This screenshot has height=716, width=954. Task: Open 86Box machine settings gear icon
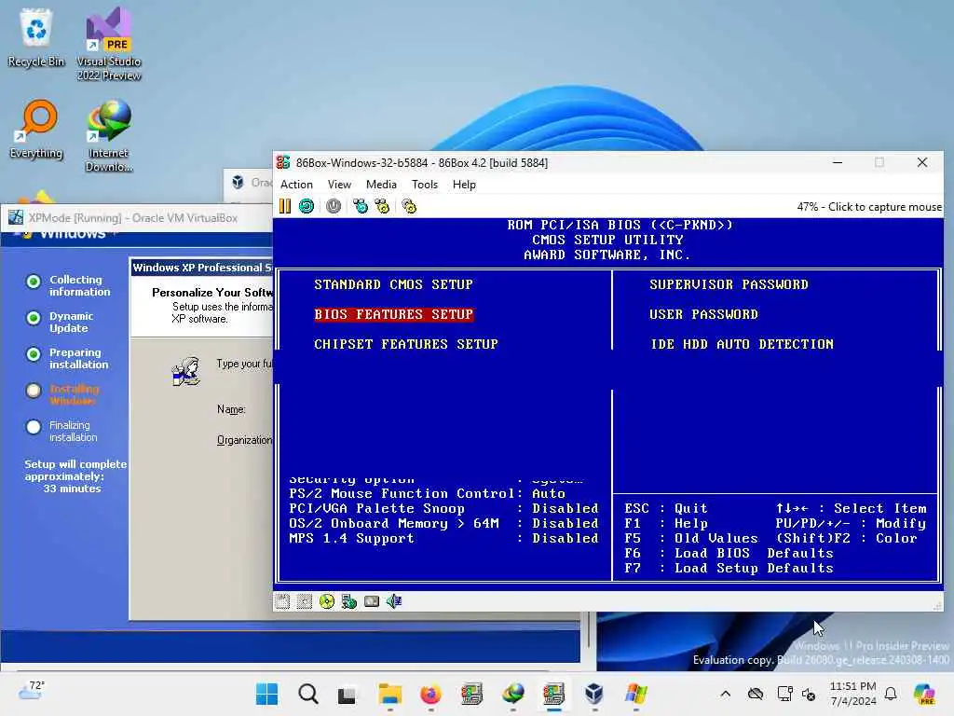pos(409,206)
